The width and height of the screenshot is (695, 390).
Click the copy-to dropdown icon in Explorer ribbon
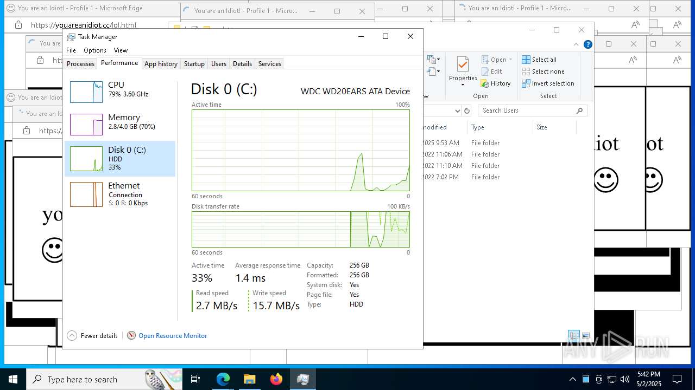pos(433,71)
